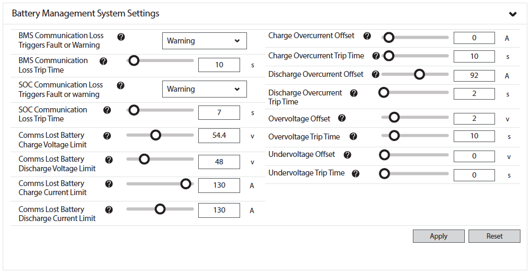Viewport: 530px width, 273px height.
Task: Select the Comms Lost Battery Charge Voltage Limit field
Action: (219, 136)
